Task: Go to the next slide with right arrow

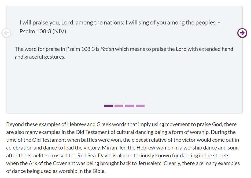Action: pyautogui.click(x=242, y=33)
